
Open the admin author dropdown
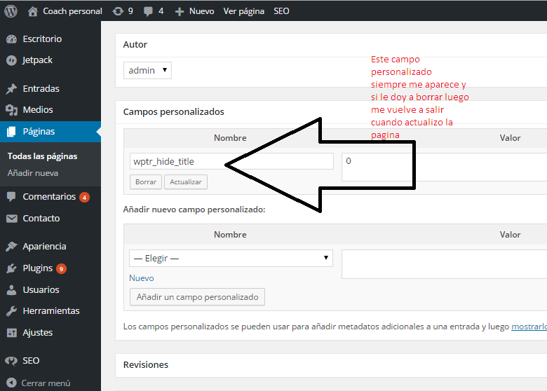pos(147,70)
